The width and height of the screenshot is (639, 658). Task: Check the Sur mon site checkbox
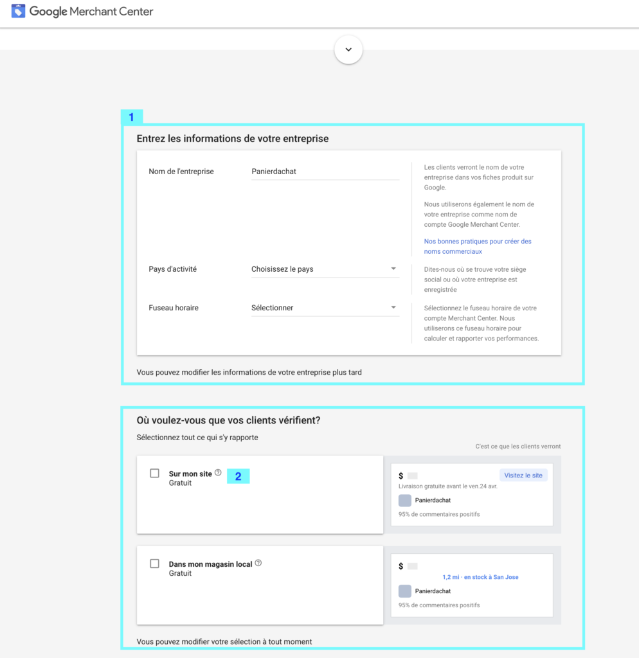click(x=154, y=474)
